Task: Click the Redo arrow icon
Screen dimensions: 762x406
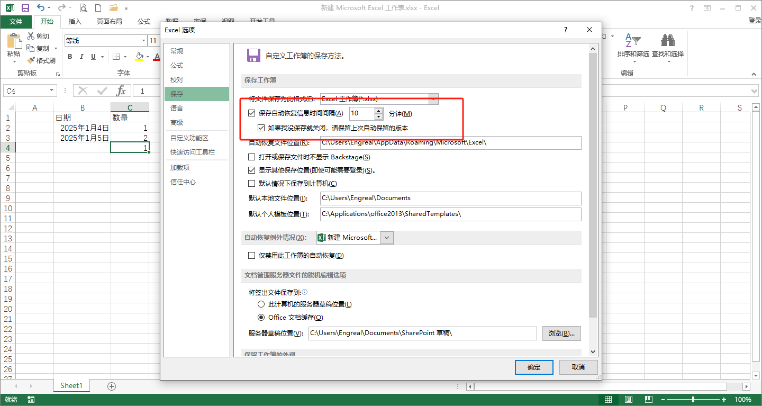Action: pos(61,8)
